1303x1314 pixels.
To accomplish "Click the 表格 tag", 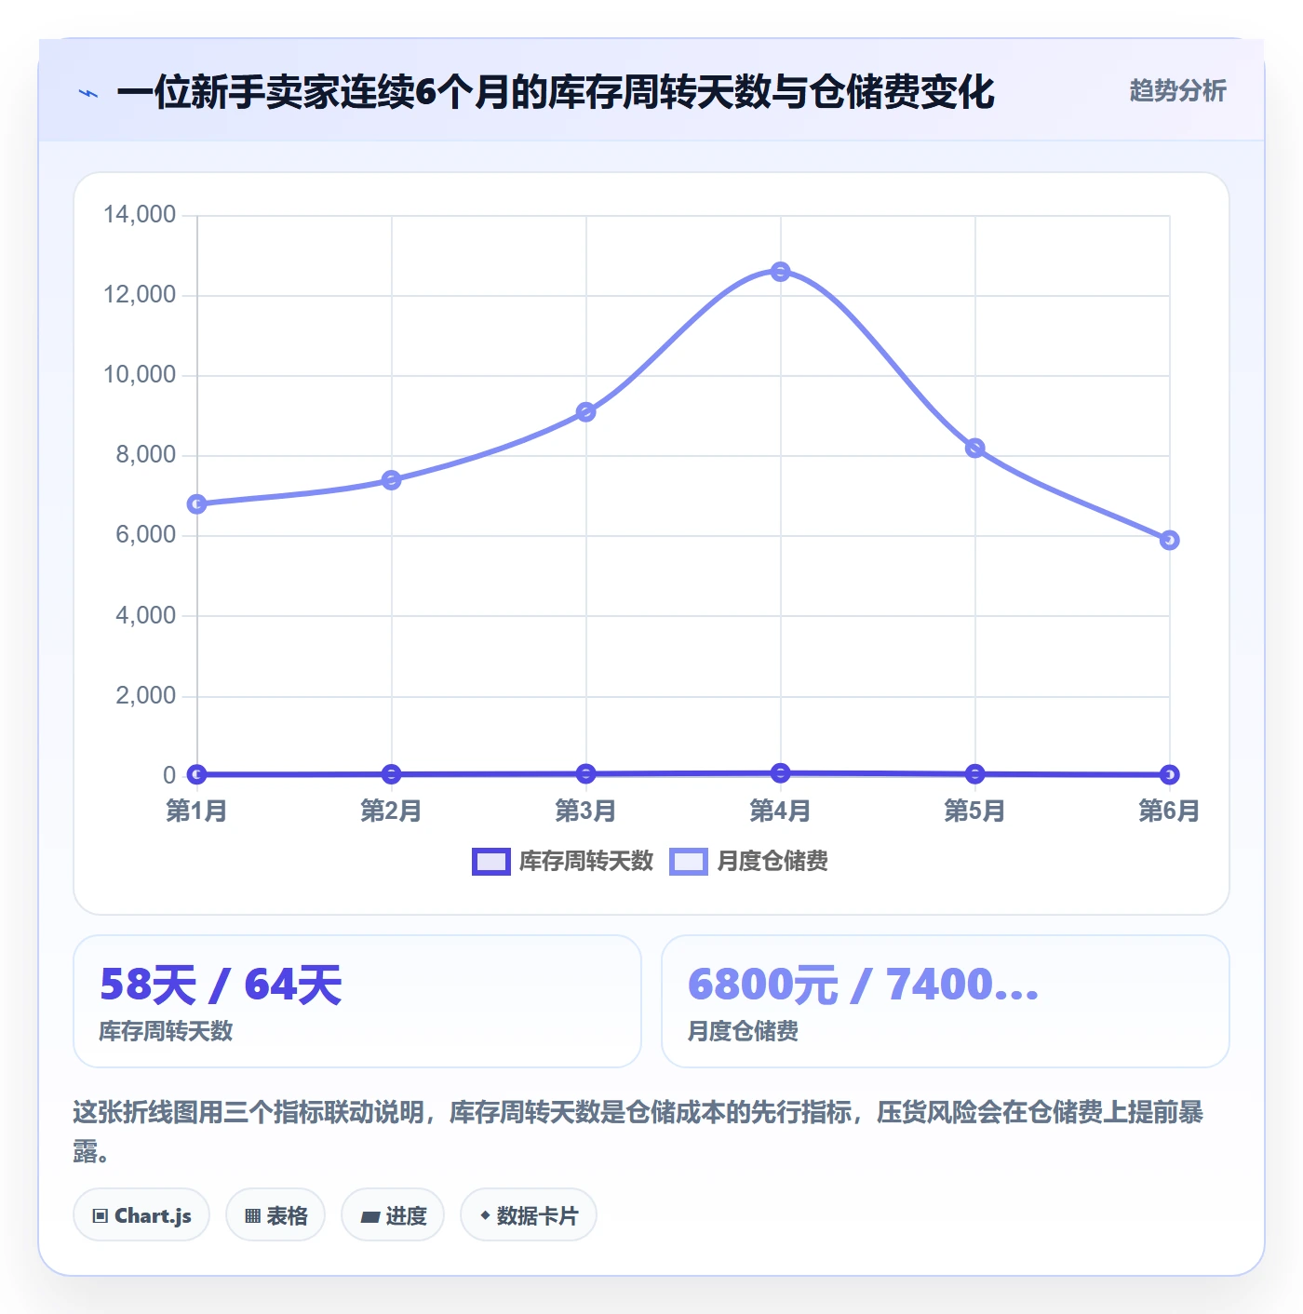I will [x=275, y=1214].
